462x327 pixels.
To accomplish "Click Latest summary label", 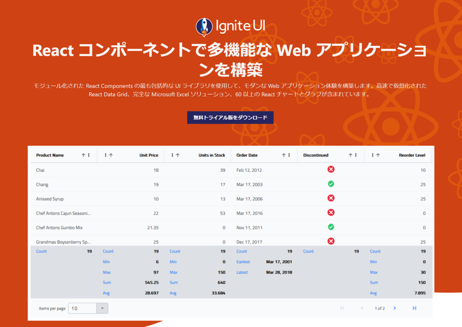I will tap(242, 272).
